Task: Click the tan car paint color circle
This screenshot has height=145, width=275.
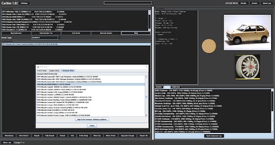Action: tap(209, 46)
